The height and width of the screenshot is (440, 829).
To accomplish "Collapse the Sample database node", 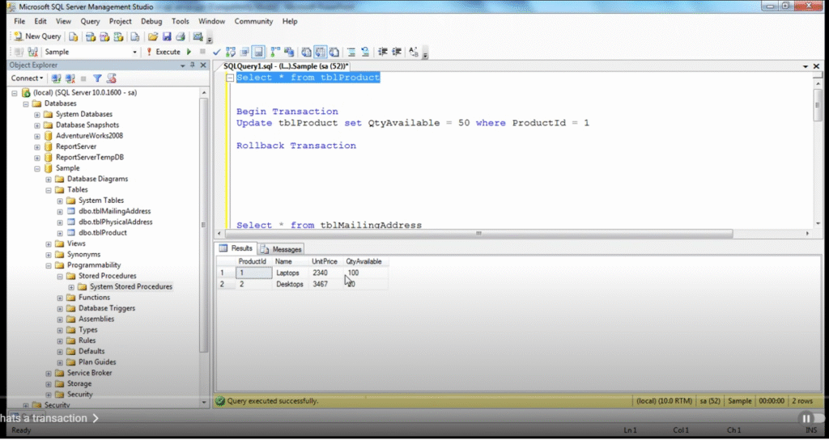I will tap(37, 168).
